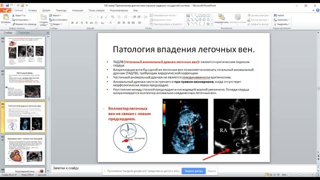Open the Раздел section dropdown
The image size is (320, 180).
tap(55, 24)
